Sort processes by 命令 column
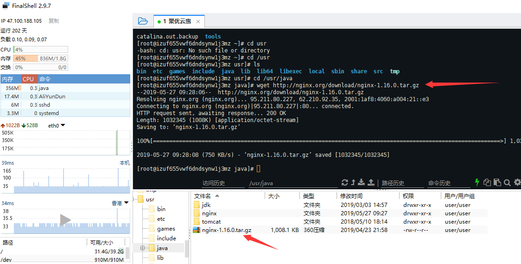This screenshot has width=521, height=264. tap(84, 79)
